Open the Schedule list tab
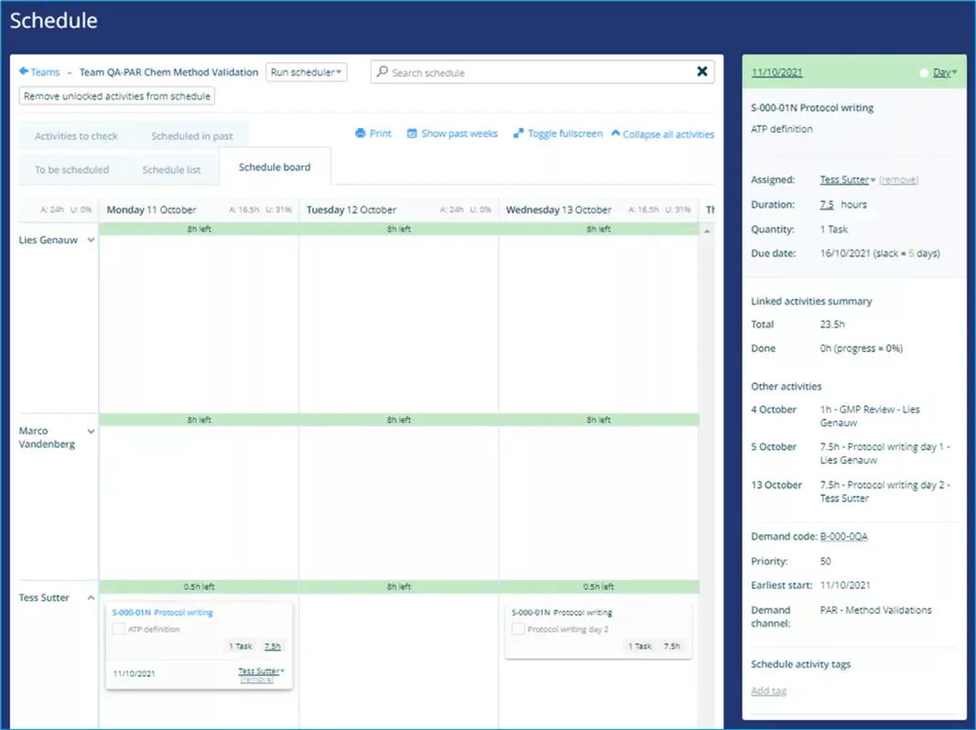Screen dimensions: 976x730 pyautogui.click(x=171, y=170)
